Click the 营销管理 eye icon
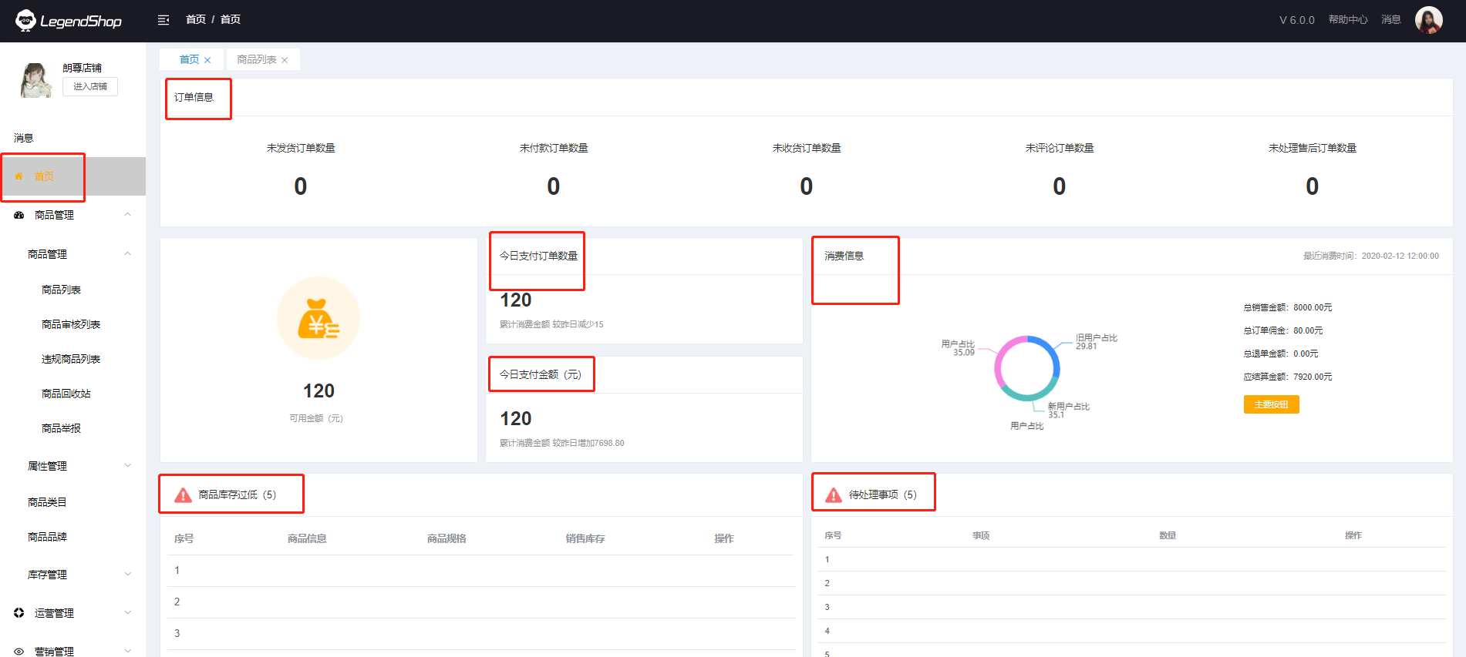The height and width of the screenshot is (657, 1466). tap(19, 652)
